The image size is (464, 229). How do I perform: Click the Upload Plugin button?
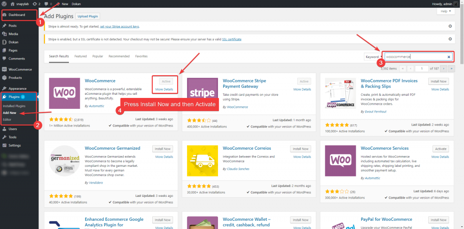tap(88, 16)
